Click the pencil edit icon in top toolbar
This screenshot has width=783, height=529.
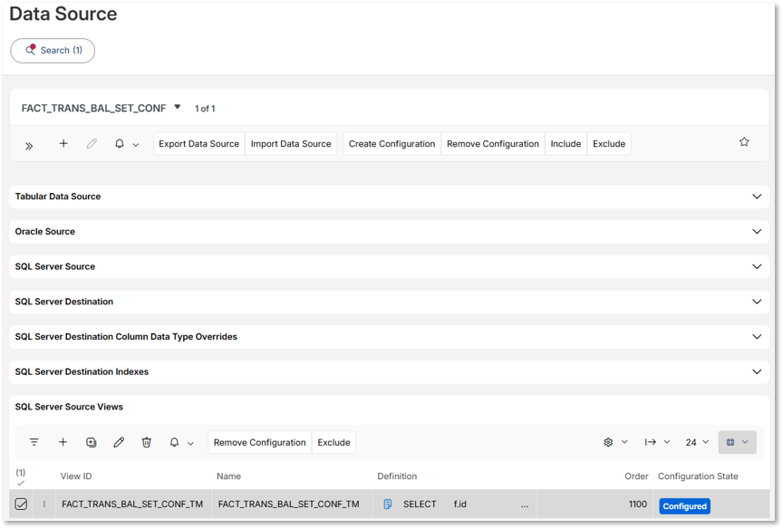click(x=92, y=144)
